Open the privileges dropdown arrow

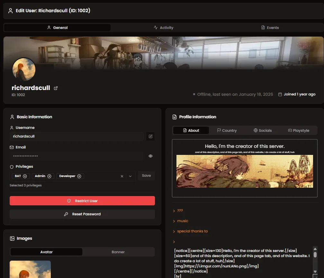130,176
